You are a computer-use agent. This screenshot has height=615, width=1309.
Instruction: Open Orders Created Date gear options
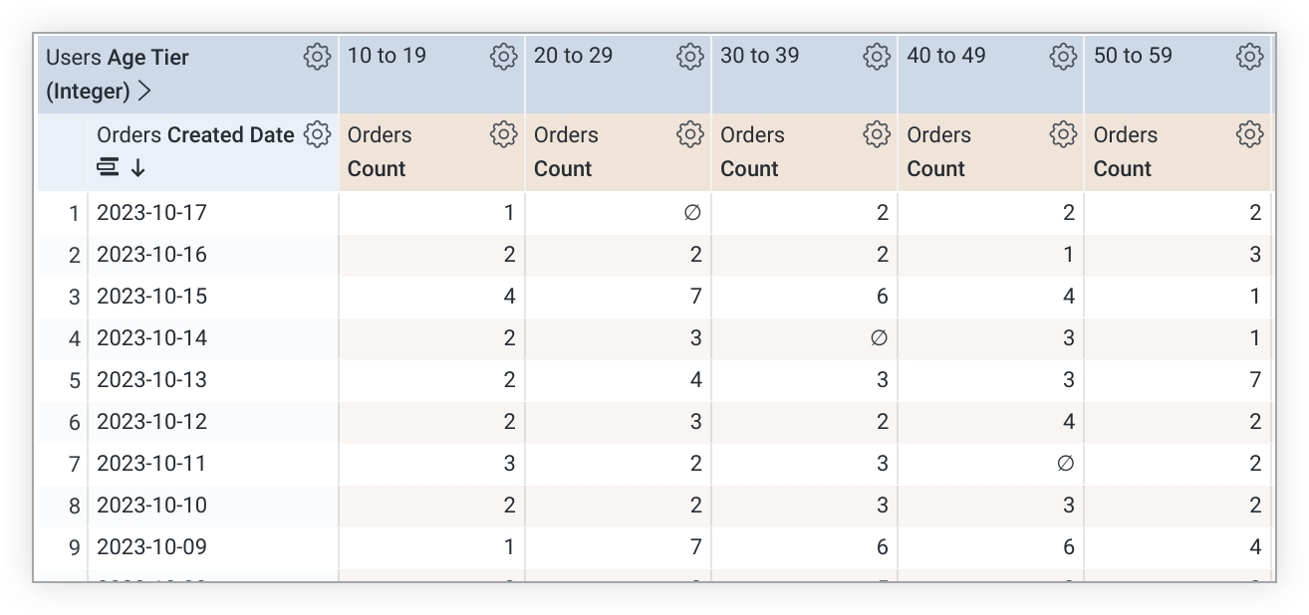[317, 134]
